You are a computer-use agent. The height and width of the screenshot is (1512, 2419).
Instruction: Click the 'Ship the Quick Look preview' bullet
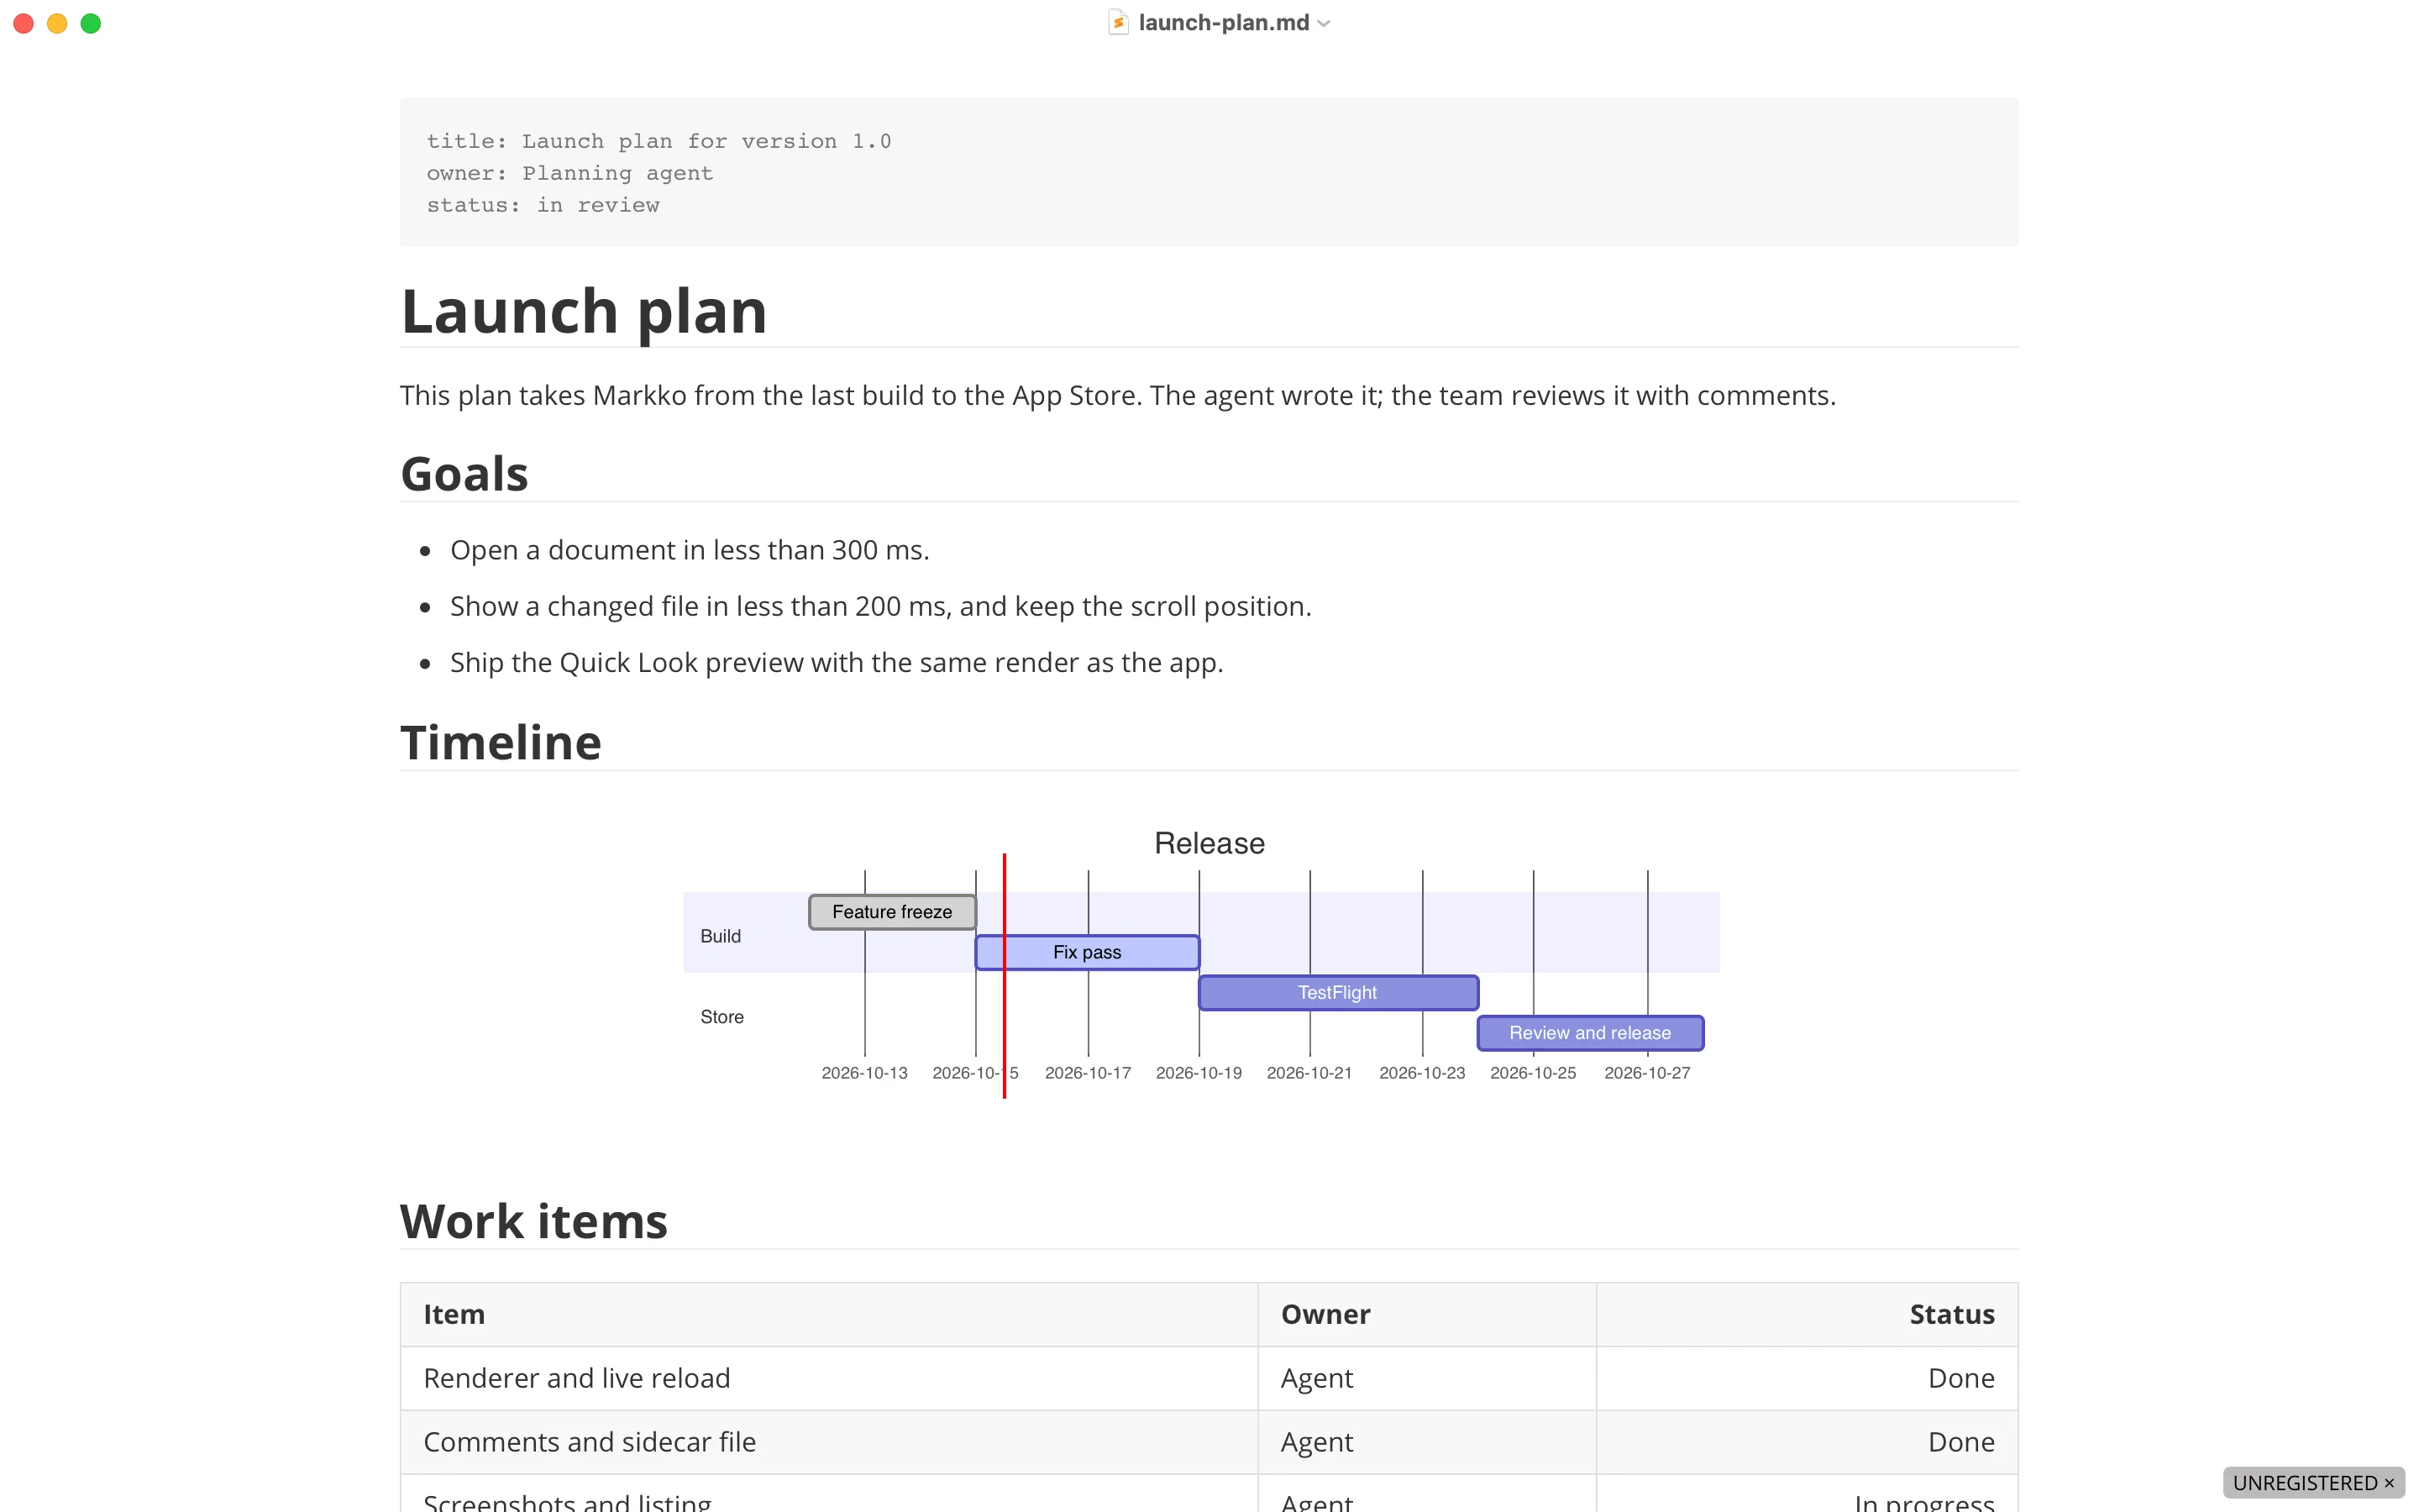coord(837,662)
